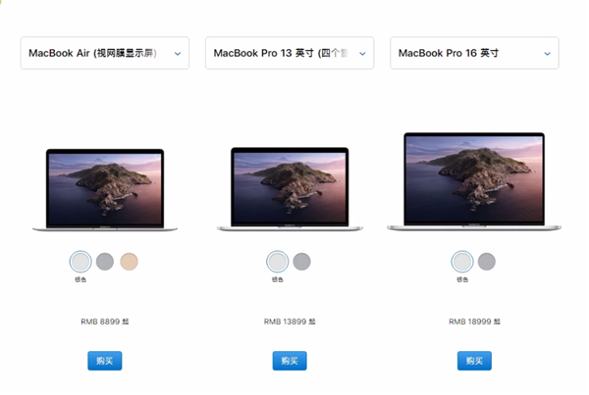
Task: Click the MacBook Pro 16 laptop image
Action: [x=474, y=181]
